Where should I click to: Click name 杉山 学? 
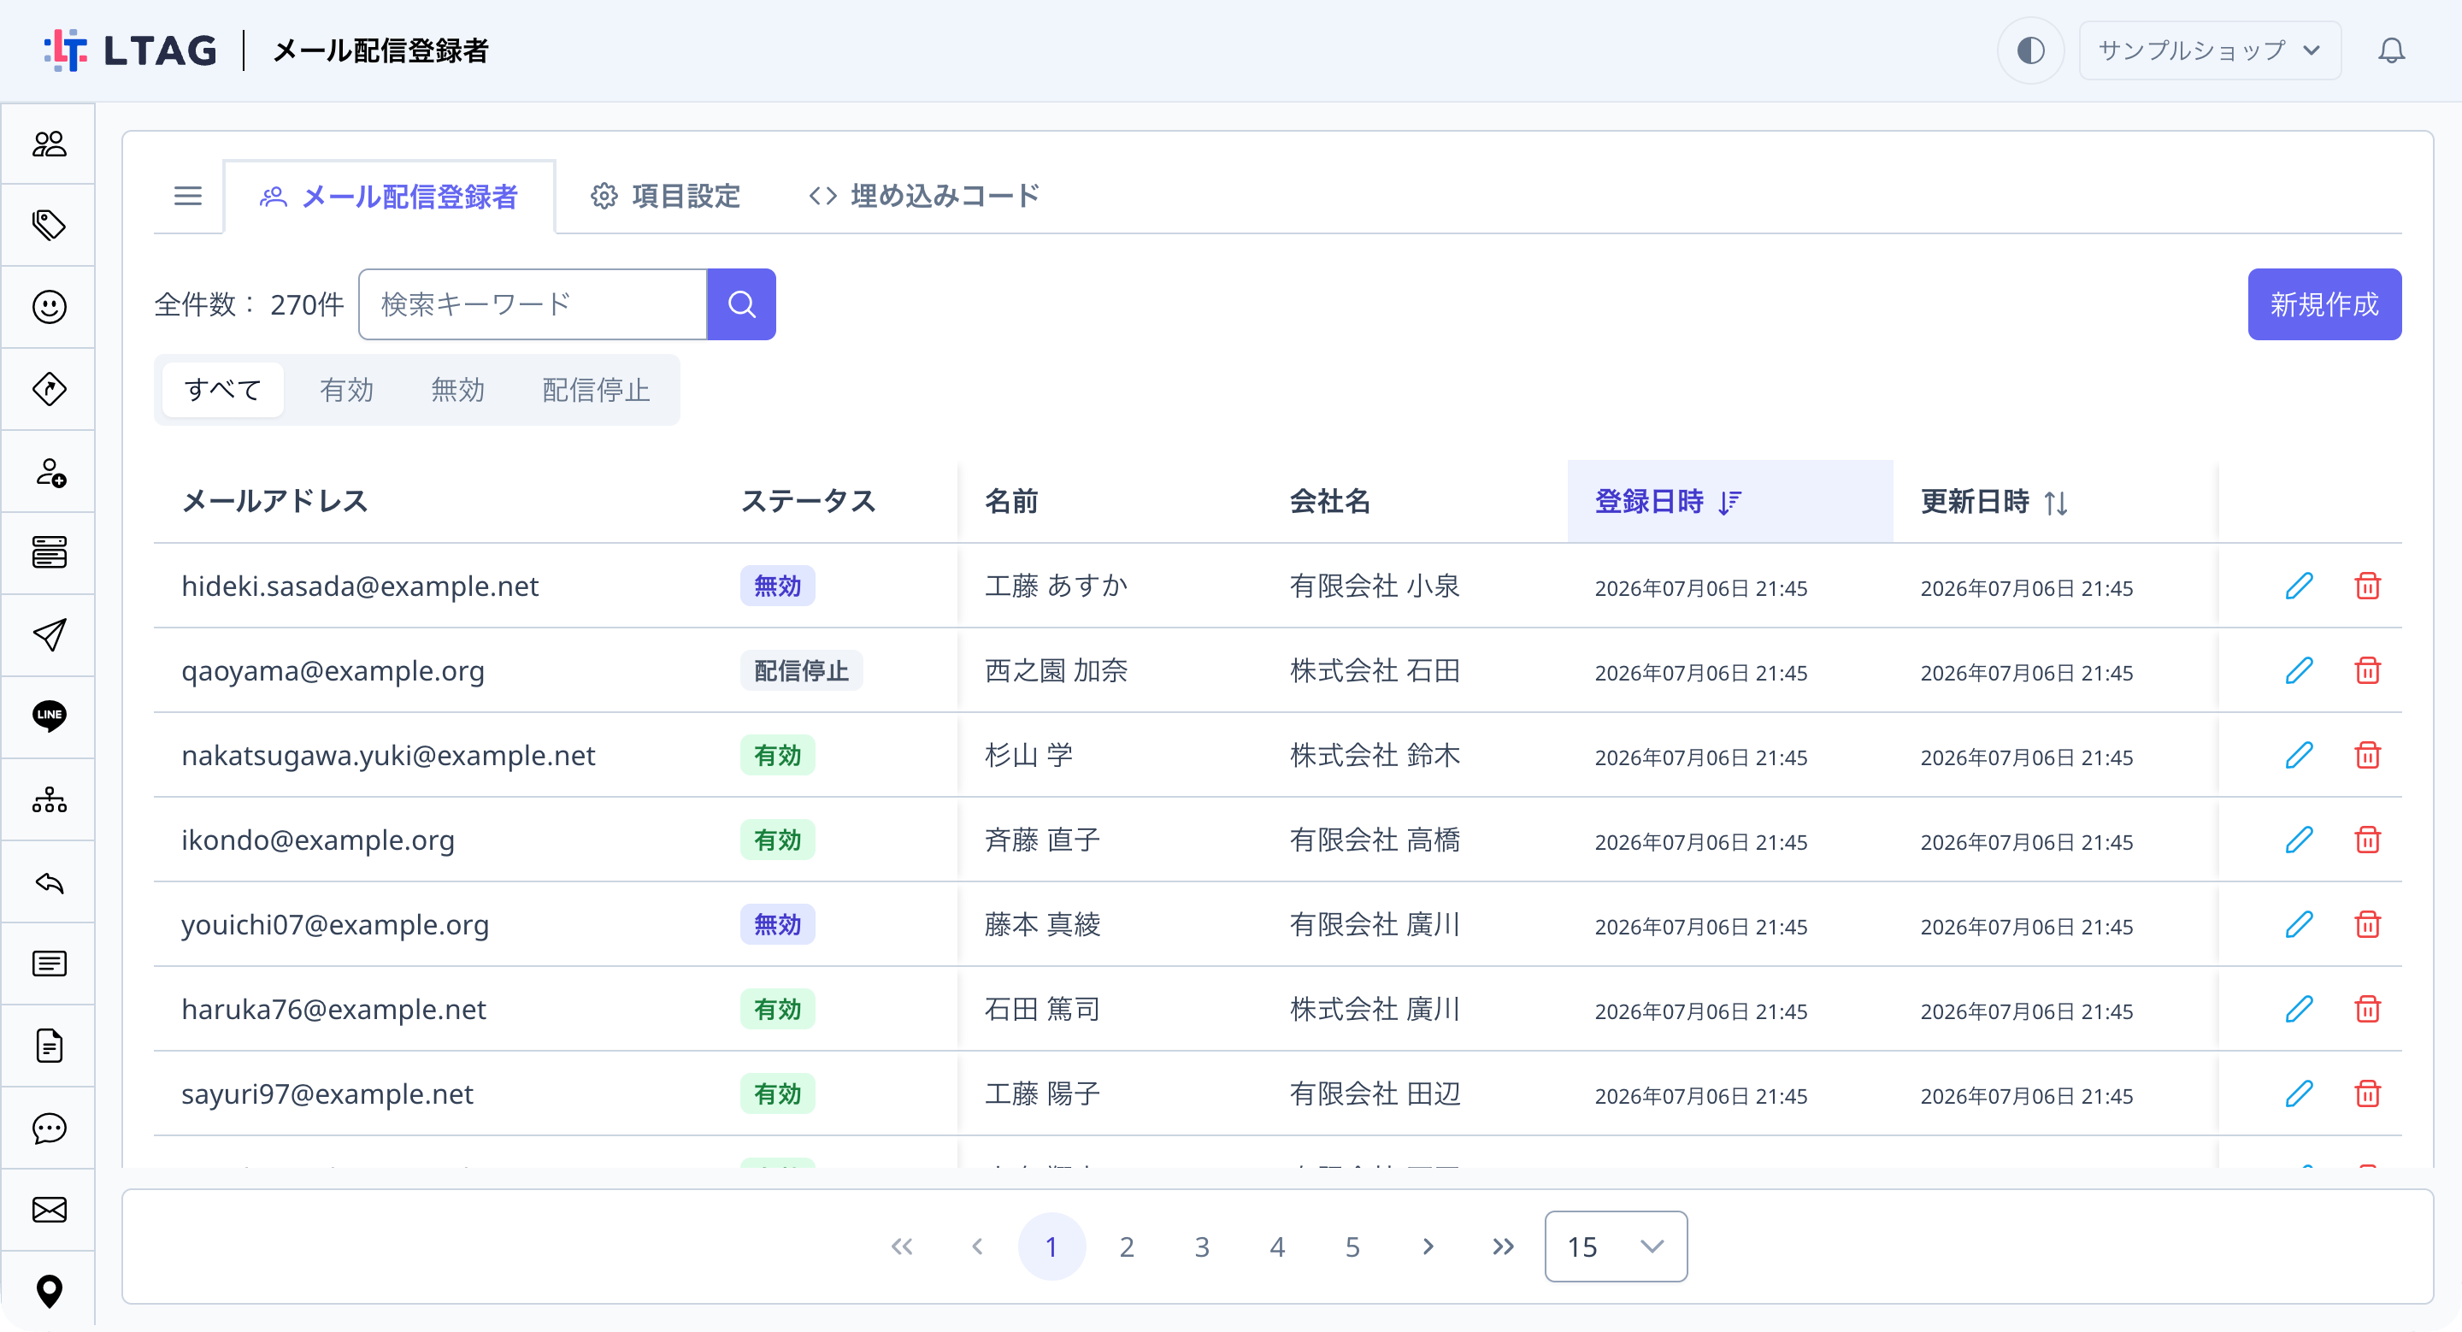(x=1028, y=755)
